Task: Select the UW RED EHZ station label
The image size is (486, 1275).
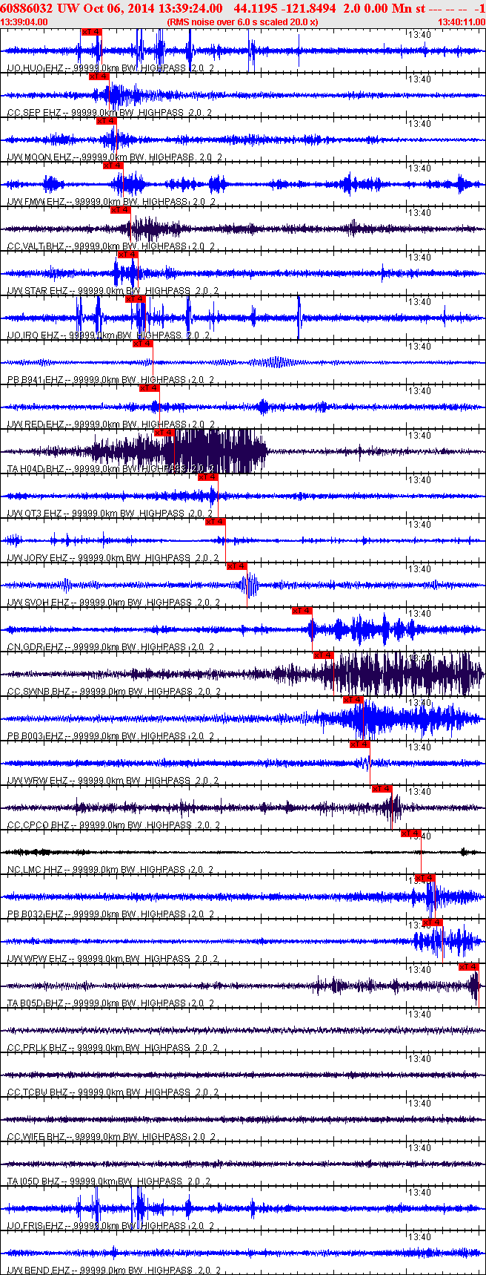Action: (111, 424)
